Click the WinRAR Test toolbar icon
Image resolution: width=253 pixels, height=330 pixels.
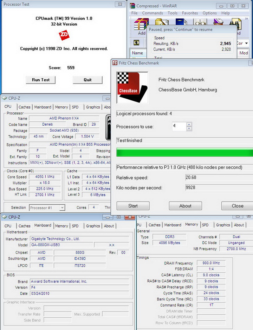[181, 22]
